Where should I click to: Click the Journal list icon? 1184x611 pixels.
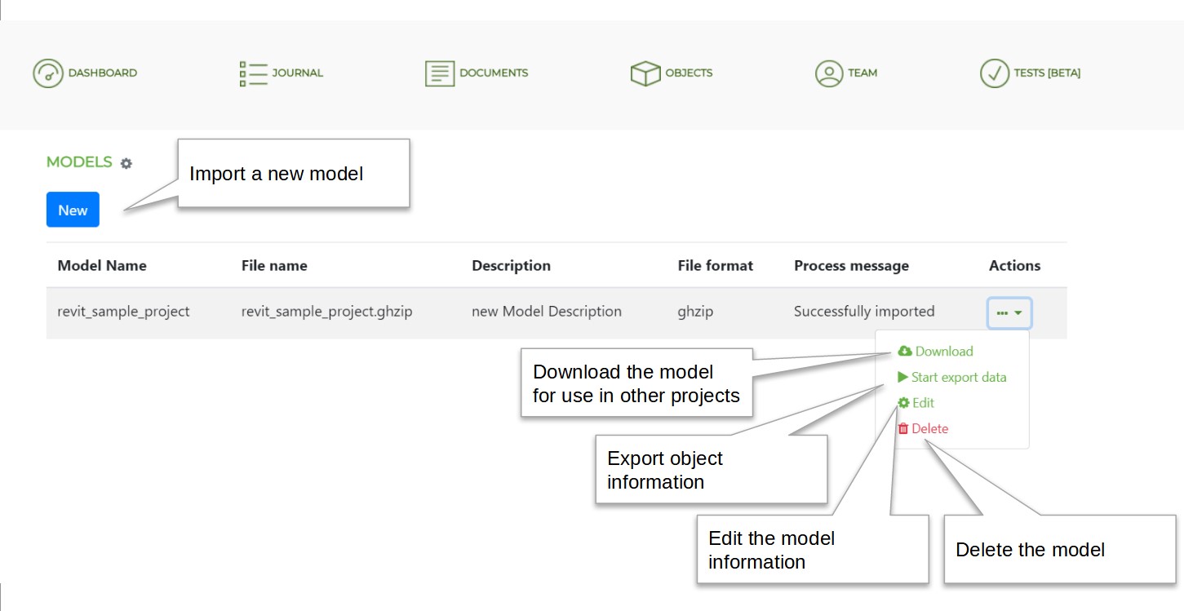pyautogui.click(x=254, y=73)
